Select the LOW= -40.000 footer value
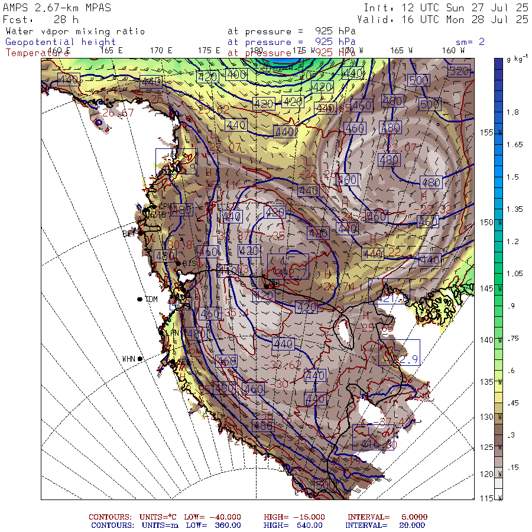This screenshot has height=532, width=532. 212,517
